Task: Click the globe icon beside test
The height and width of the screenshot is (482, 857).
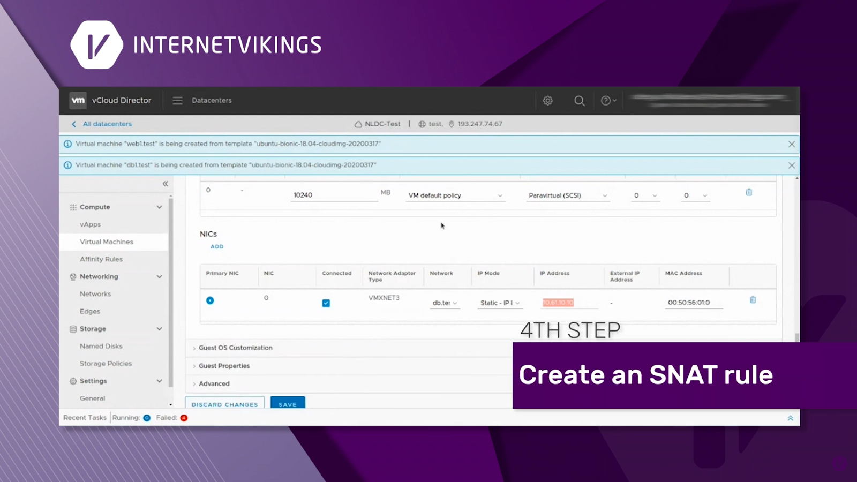Action: pos(422,124)
